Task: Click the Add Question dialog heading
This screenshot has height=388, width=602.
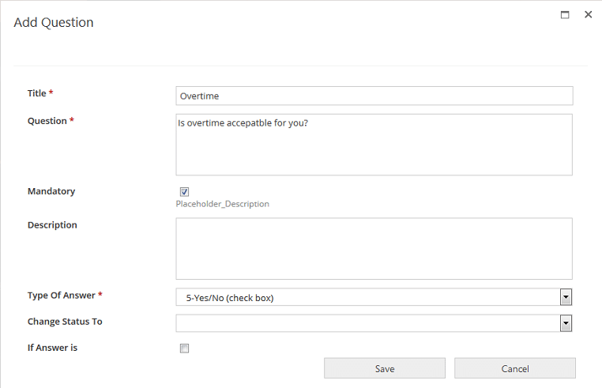Action: coord(54,22)
